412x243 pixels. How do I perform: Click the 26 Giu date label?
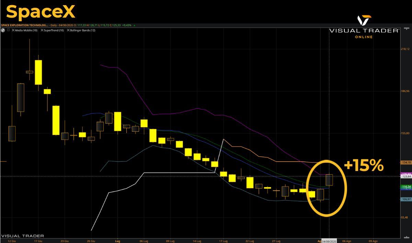(91, 241)
